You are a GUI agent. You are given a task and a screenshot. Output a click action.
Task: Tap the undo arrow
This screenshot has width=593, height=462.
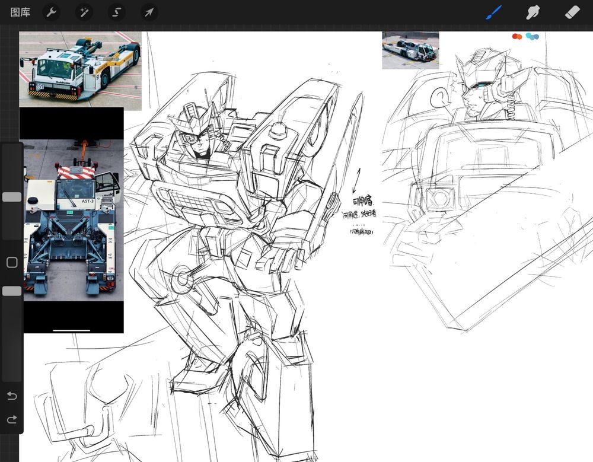pyautogui.click(x=12, y=396)
